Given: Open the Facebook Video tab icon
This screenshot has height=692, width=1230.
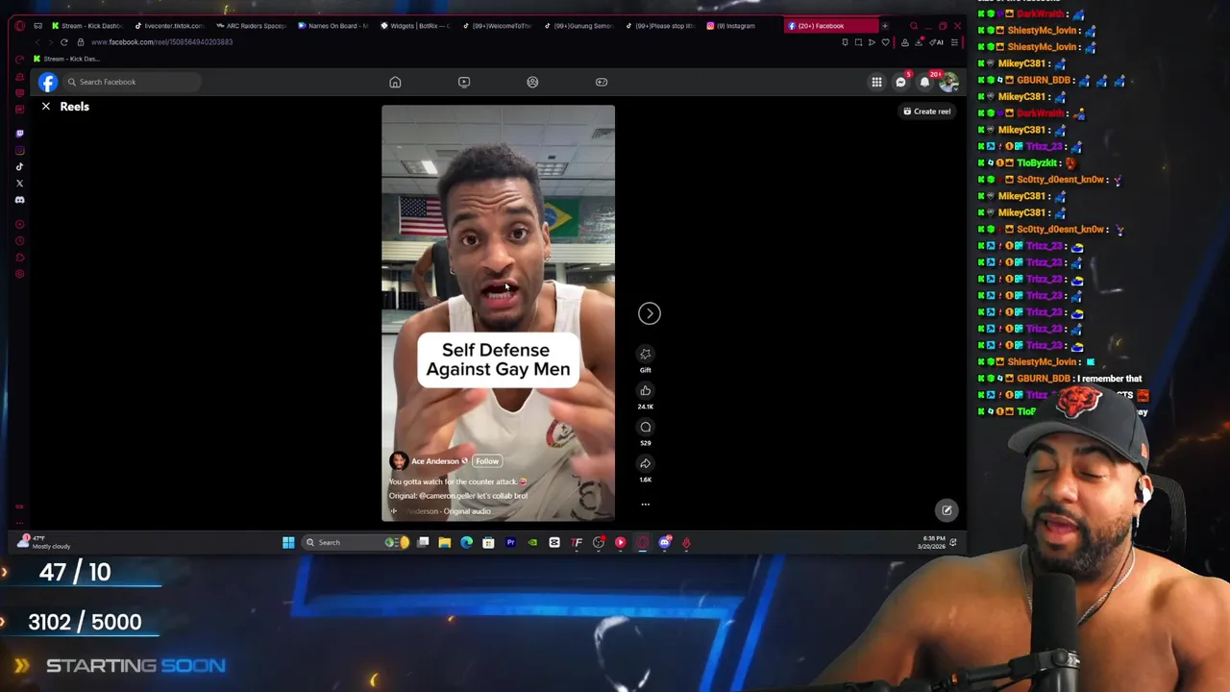Looking at the screenshot, I should coord(464,82).
